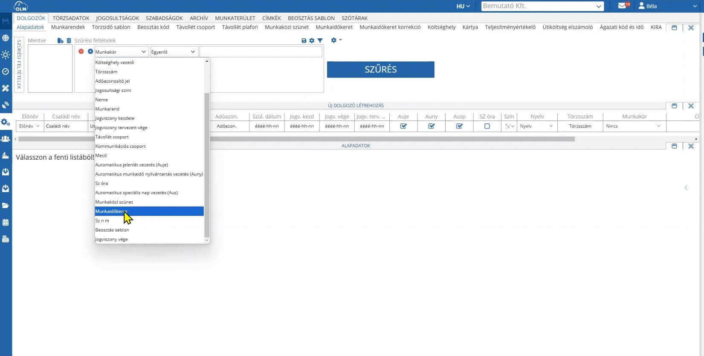Viewport: 704px width, 356px height.
Task: Open the Munkarendek subtab link
Action: pyautogui.click(x=68, y=27)
